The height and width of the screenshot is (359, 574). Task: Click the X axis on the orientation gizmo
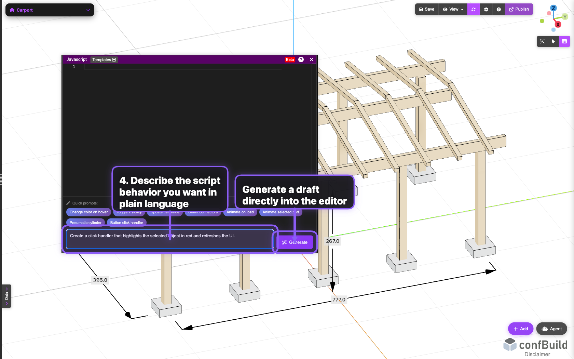click(x=558, y=24)
